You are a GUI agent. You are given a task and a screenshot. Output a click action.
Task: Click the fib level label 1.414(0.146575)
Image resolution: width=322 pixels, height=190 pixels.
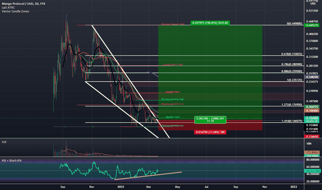pyautogui.click(x=292, y=121)
